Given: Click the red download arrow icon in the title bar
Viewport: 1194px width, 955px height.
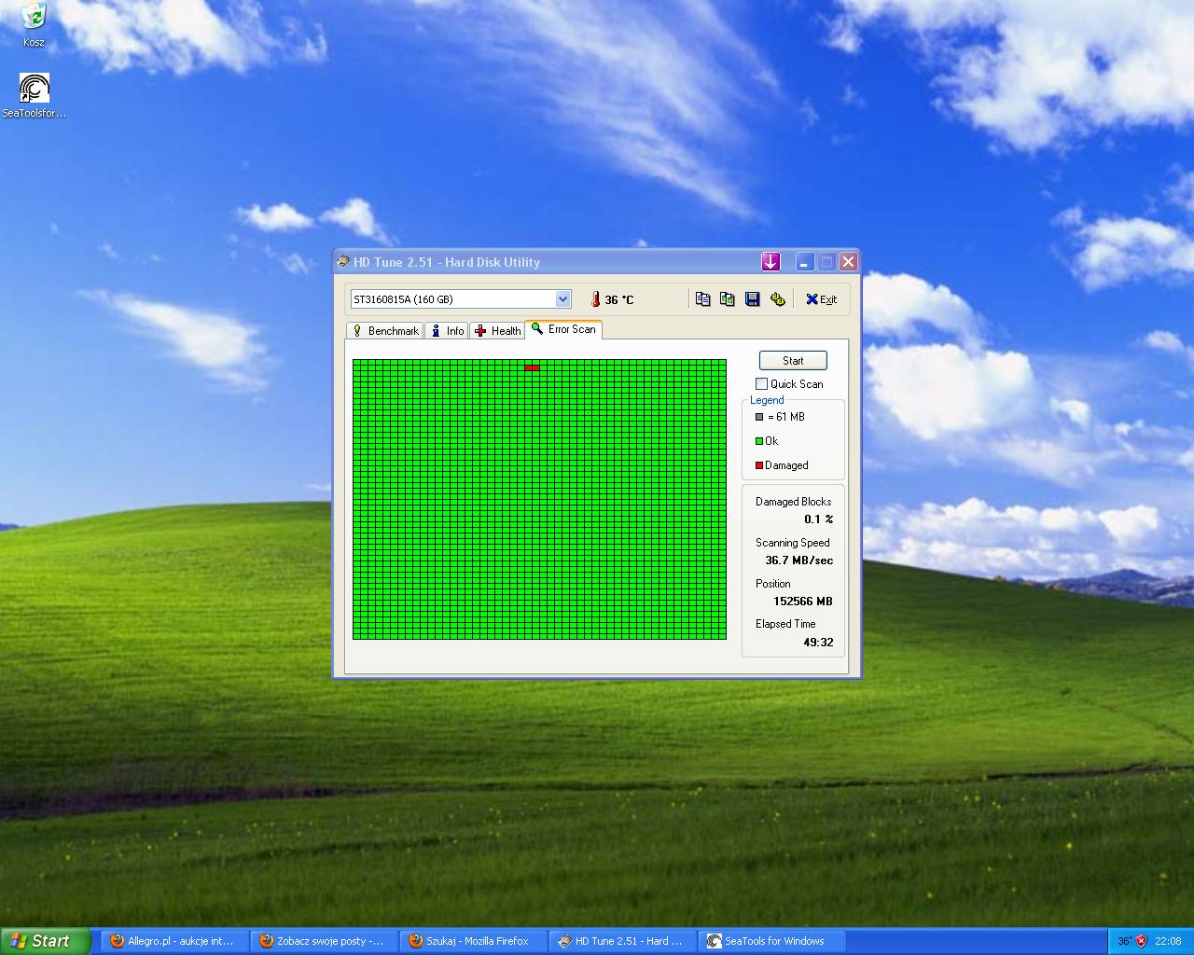Looking at the screenshot, I should 771,262.
